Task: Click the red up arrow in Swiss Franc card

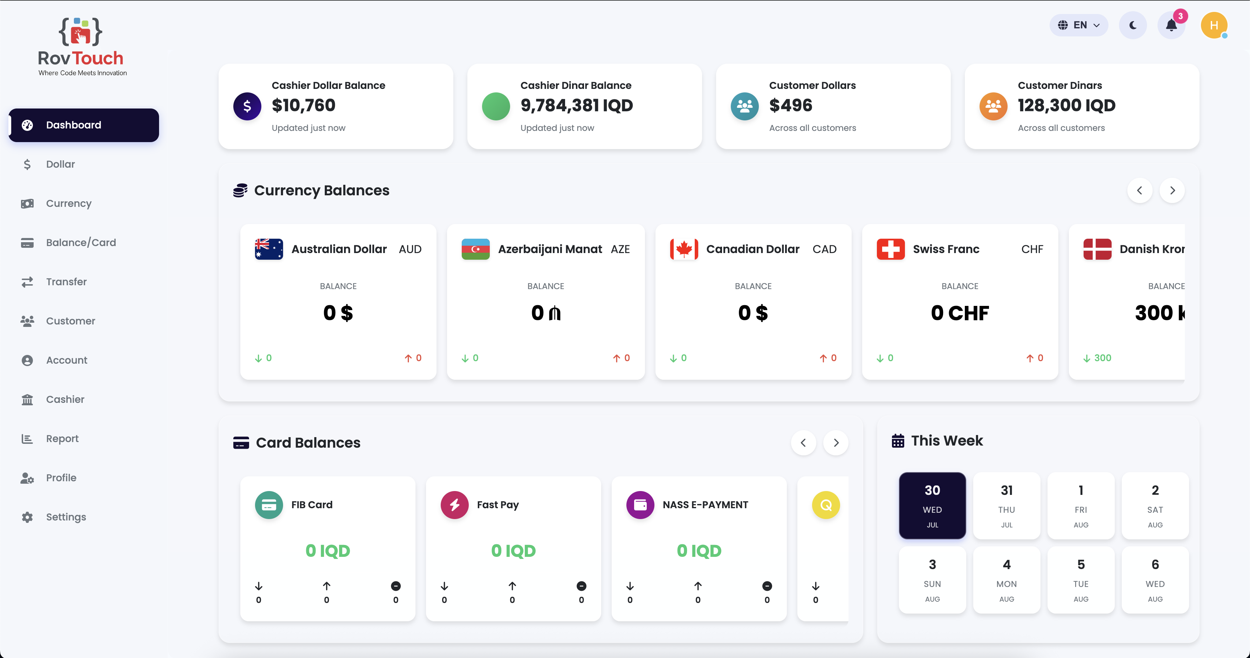Action: click(1030, 358)
